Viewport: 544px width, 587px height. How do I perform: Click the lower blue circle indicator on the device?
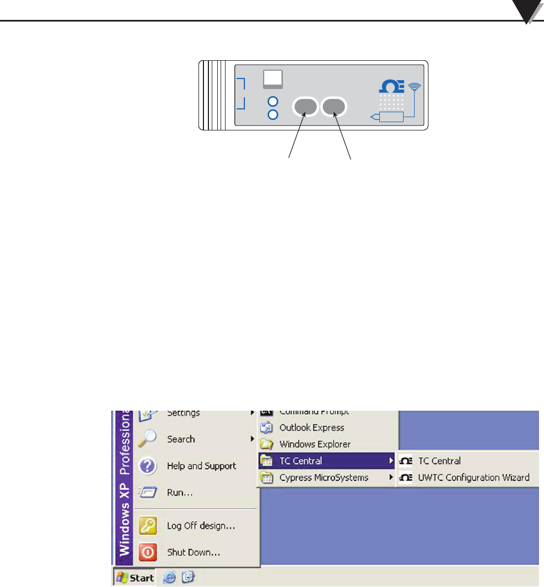click(273, 114)
